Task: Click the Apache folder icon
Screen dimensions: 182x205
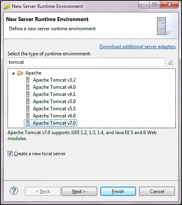Action: coord(20,73)
